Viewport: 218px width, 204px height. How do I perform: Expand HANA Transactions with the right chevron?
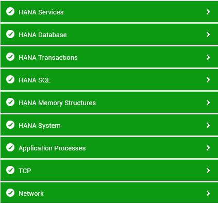coord(208,57)
